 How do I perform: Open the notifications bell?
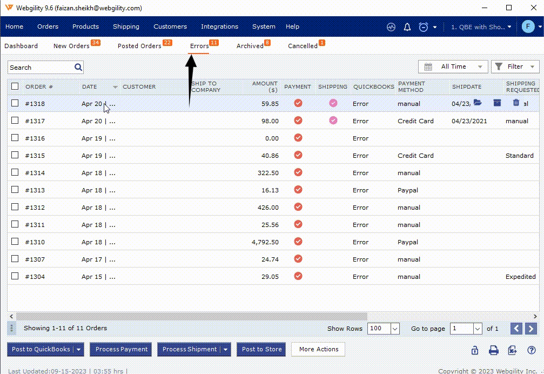coord(407,26)
